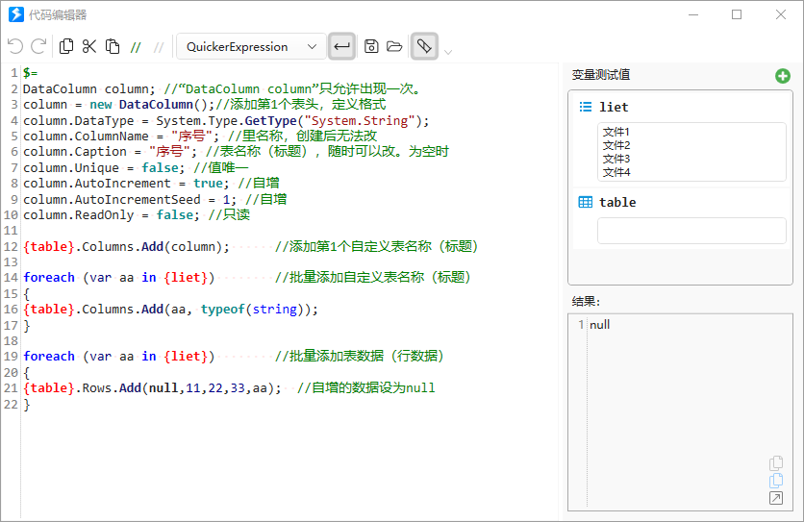Expand the toolbar overflow chevron

[x=448, y=52]
